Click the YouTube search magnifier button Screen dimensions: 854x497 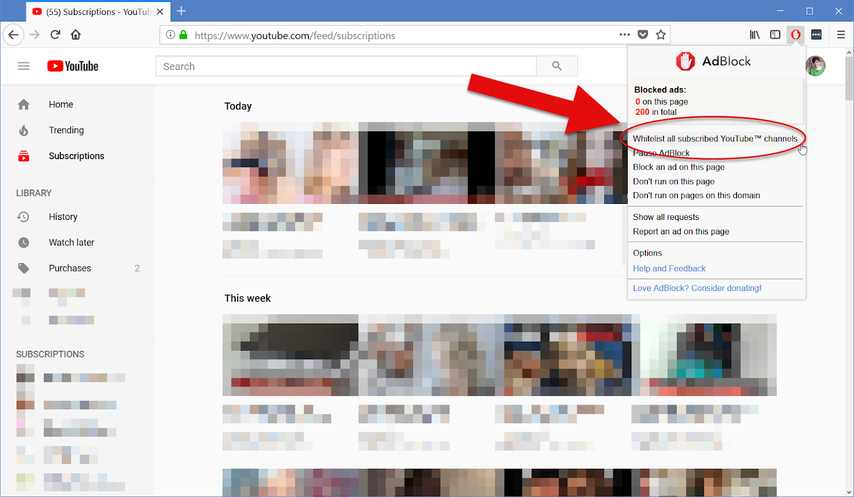(557, 66)
